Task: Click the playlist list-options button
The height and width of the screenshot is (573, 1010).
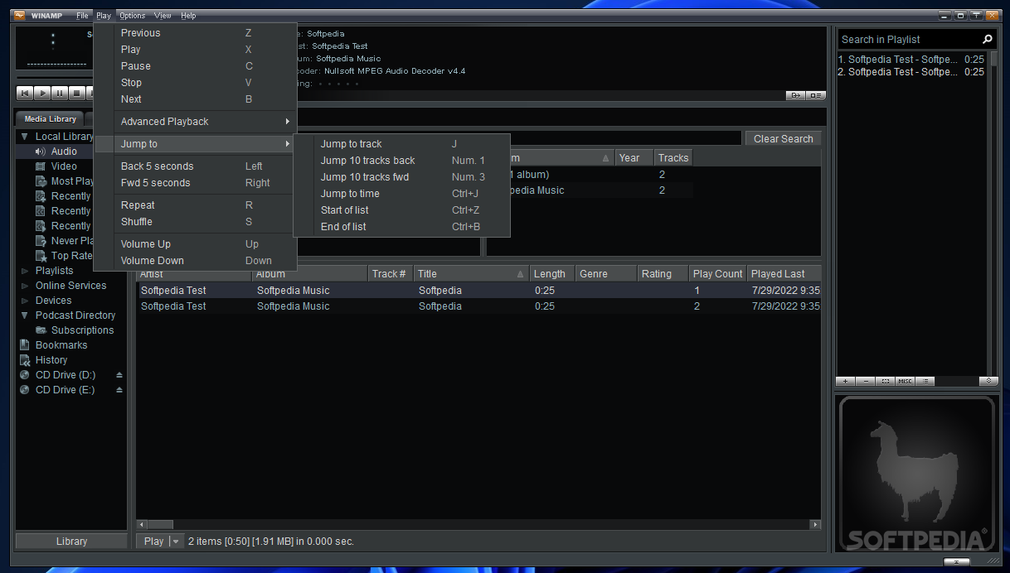Action: 925,381
